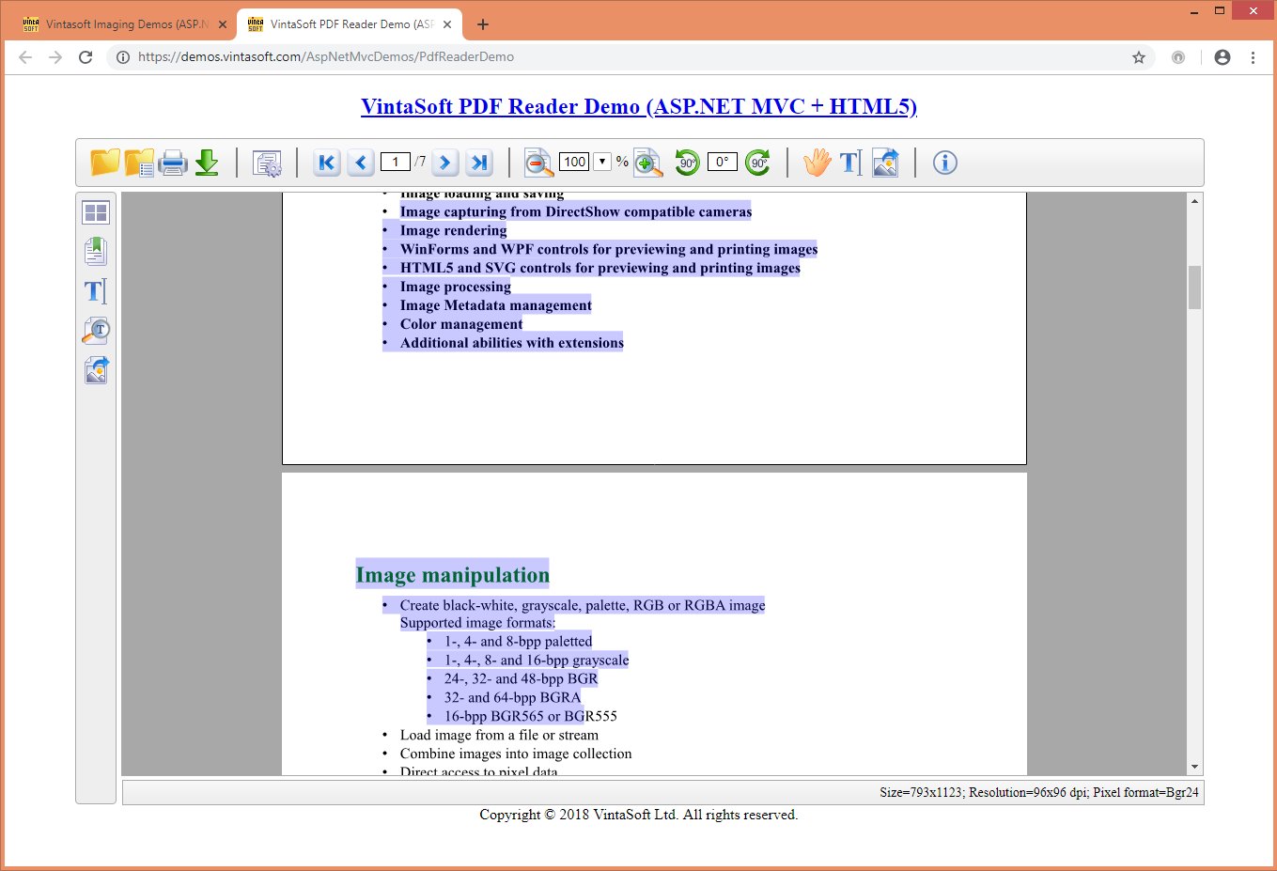Open image extraction panel in sidebar
The height and width of the screenshot is (871, 1277).
tap(96, 370)
